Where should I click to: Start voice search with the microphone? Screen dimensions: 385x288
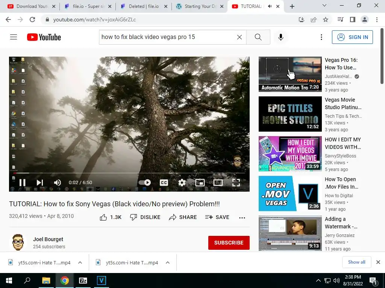(x=281, y=37)
